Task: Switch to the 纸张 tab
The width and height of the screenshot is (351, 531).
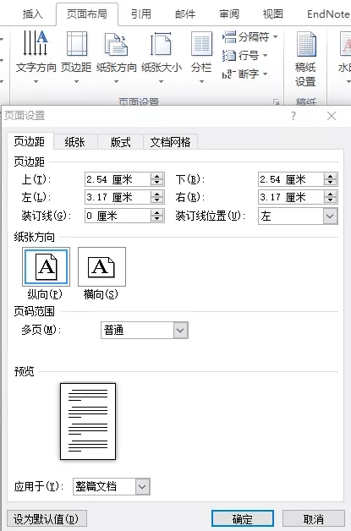Action: pyautogui.click(x=75, y=142)
